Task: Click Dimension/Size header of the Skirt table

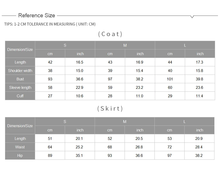Action: point(20,126)
